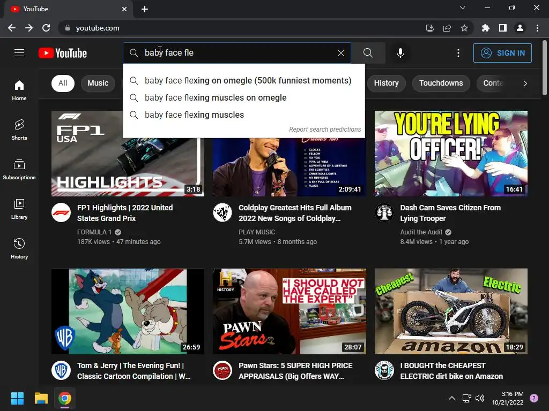This screenshot has height=411, width=549.
Task: Click the FORMULA 1 channel name
Action: pyautogui.click(x=94, y=232)
